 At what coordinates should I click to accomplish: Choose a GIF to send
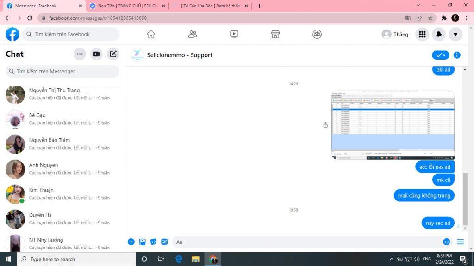tap(164, 242)
